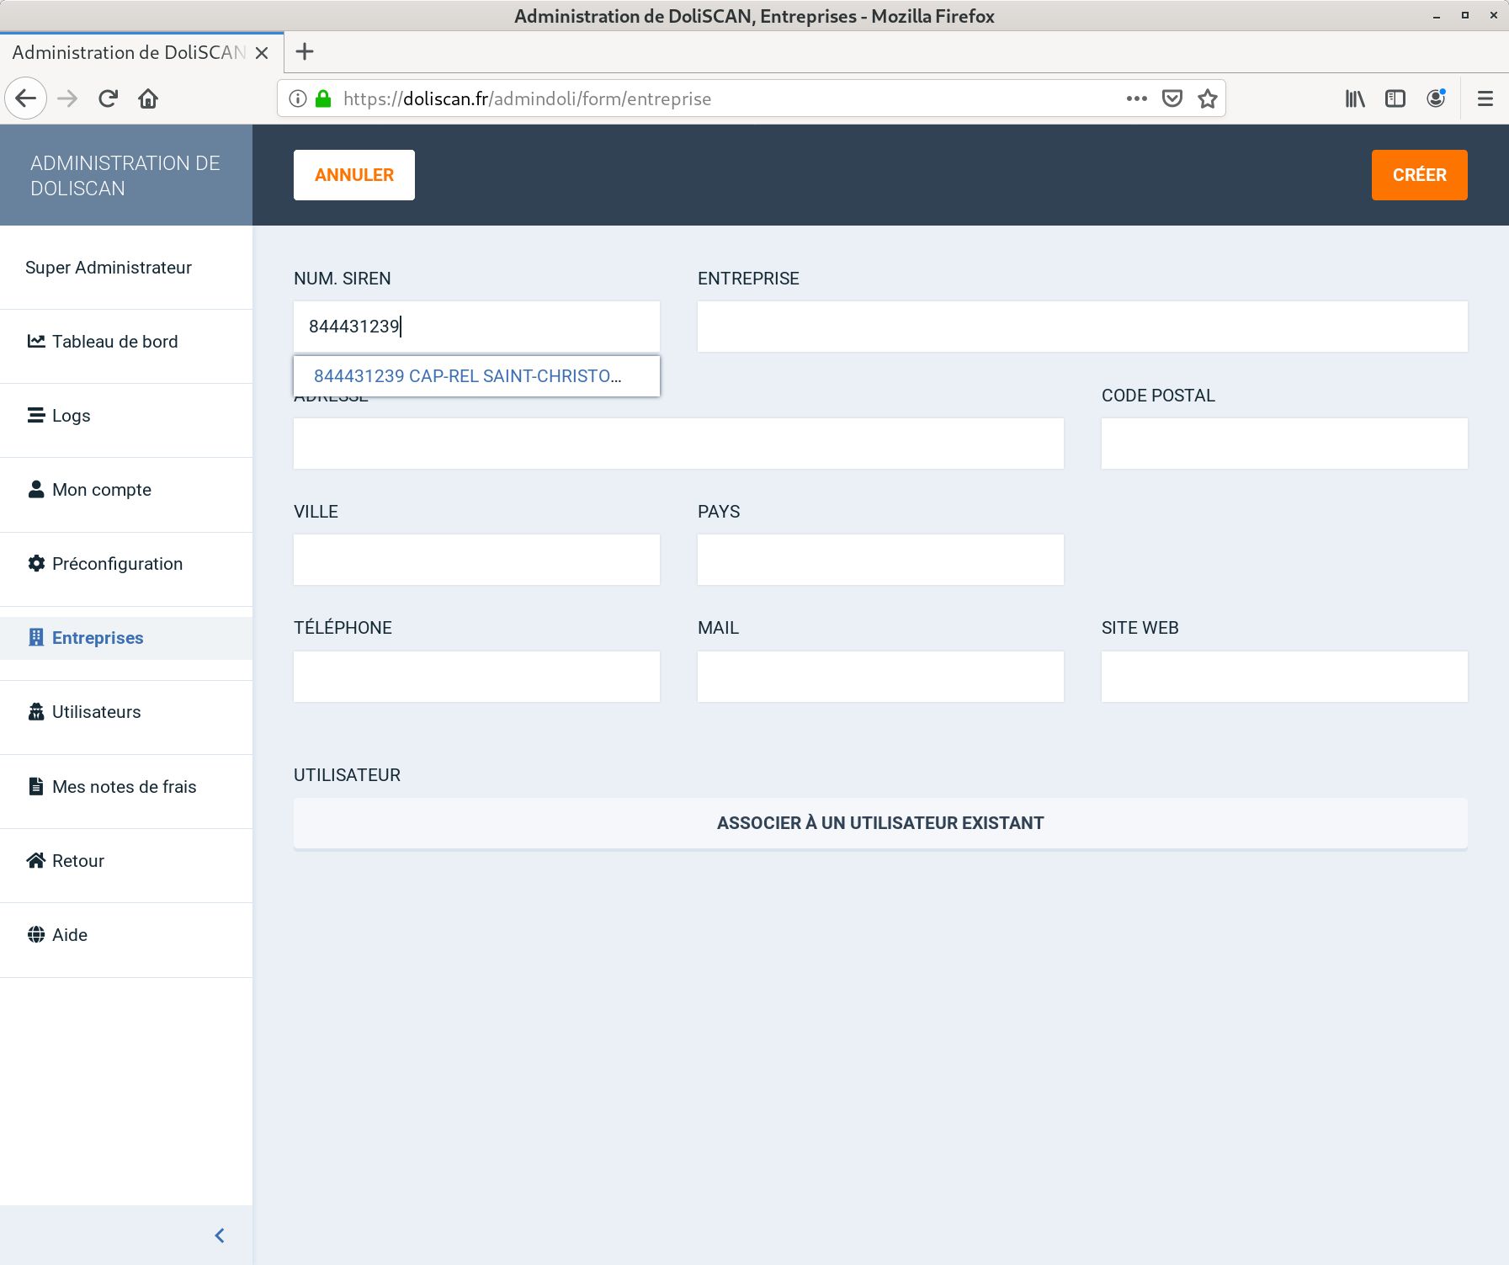Open the Aide globe icon
This screenshot has width=1509, height=1265.
coord(35,934)
